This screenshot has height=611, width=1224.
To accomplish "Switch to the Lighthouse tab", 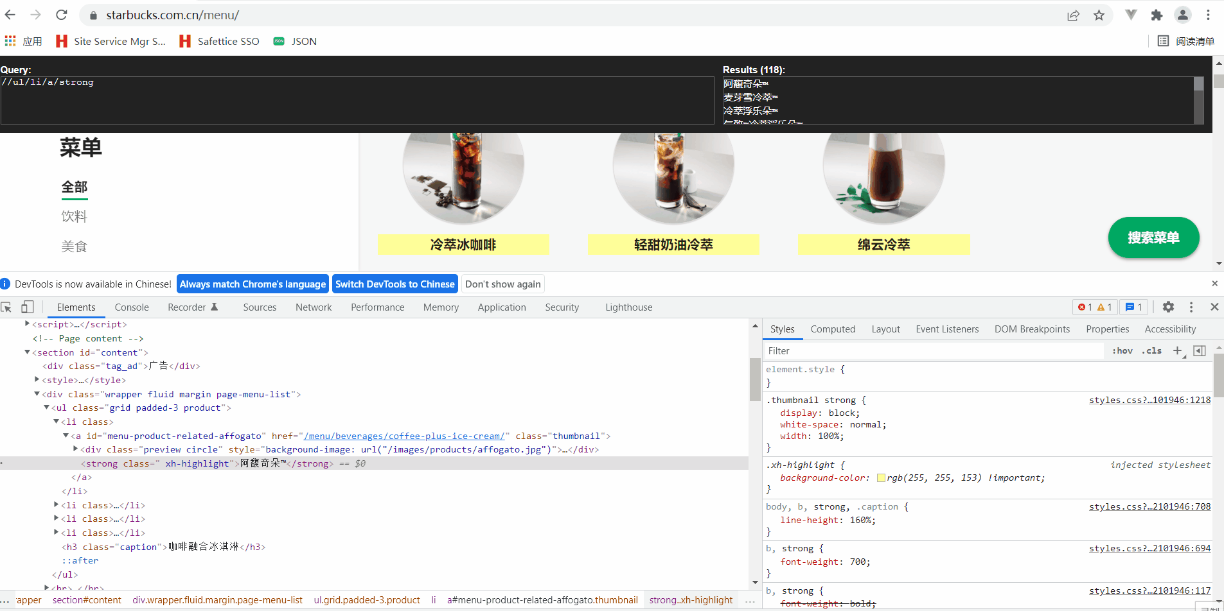I will coord(628,307).
